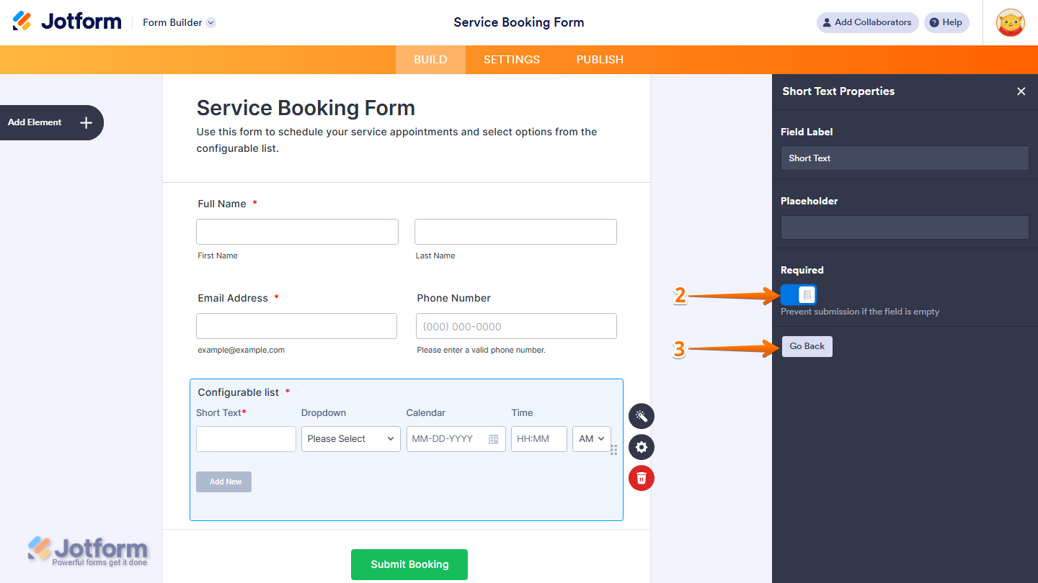This screenshot has width=1038, height=583.
Task: Click the Add Element plus icon in the sidebar
Action: tap(85, 122)
